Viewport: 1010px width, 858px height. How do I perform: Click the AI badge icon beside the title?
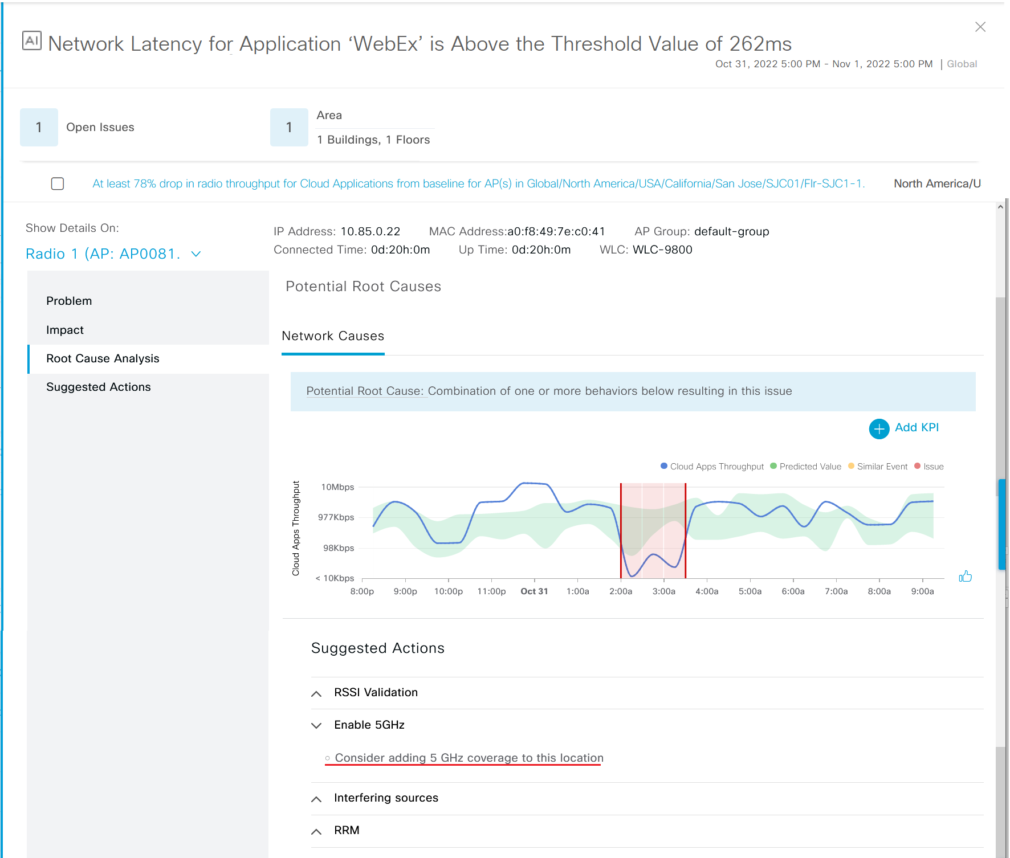pos(32,41)
